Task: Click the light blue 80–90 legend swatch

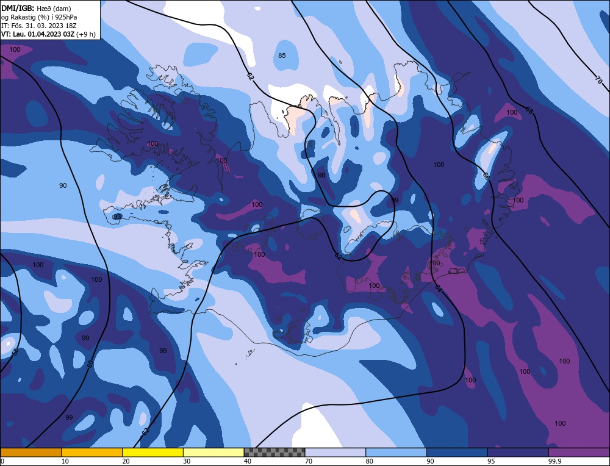Action: [x=396, y=452]
